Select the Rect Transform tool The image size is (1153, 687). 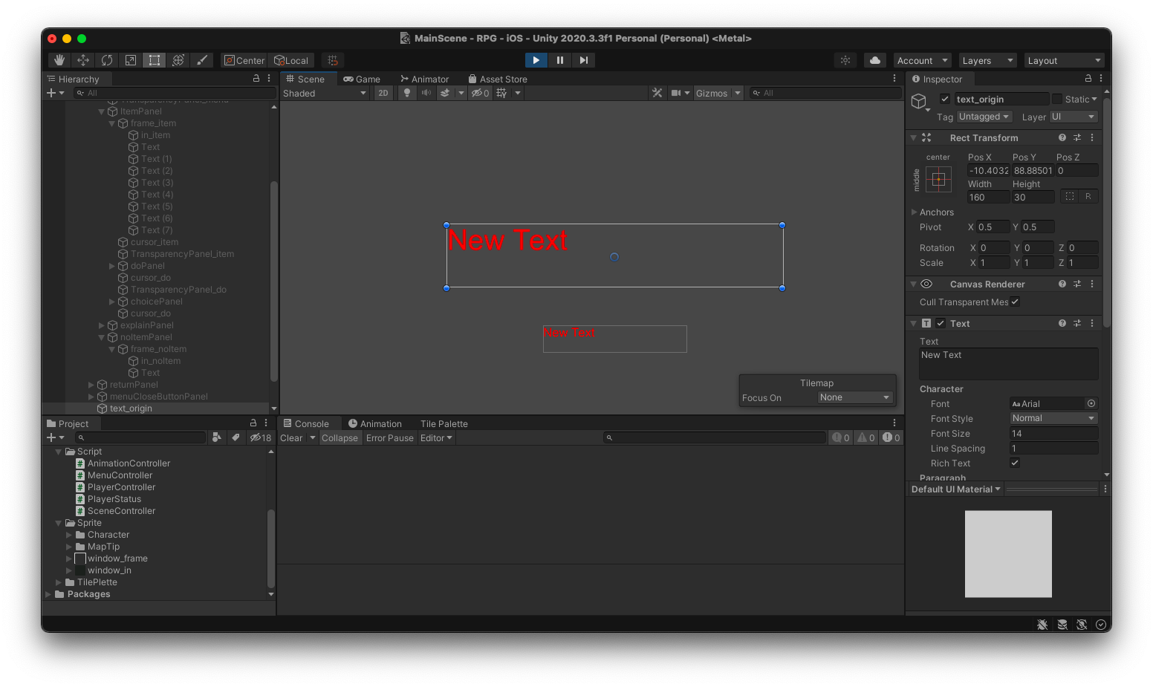click(x=154, y=60)
